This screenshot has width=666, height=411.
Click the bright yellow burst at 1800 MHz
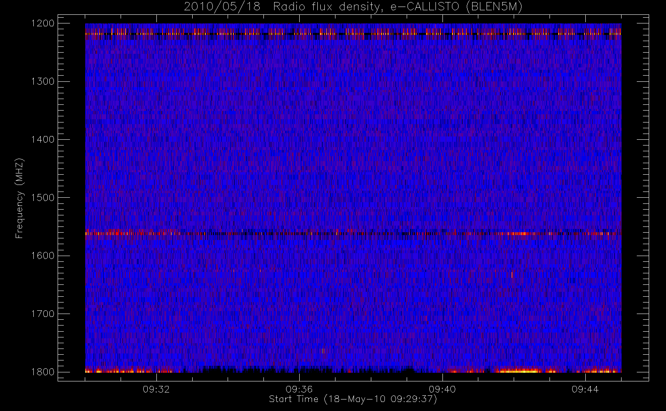click(519, 371)
